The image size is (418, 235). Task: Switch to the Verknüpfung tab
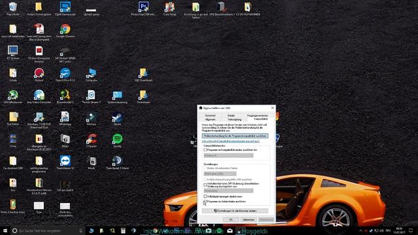[234, 119]
